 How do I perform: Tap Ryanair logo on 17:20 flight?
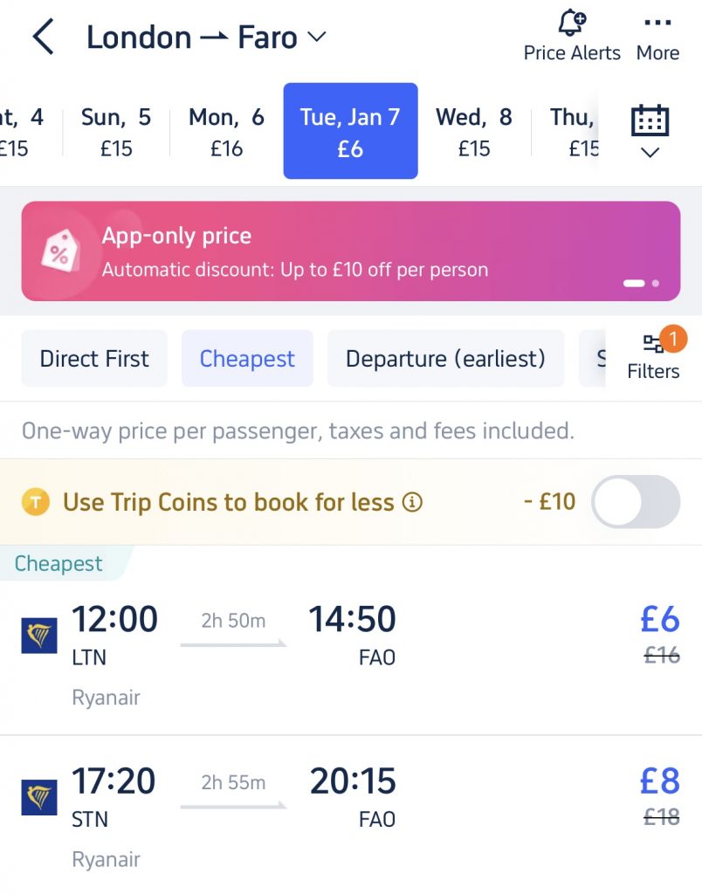tap(38, 797)
